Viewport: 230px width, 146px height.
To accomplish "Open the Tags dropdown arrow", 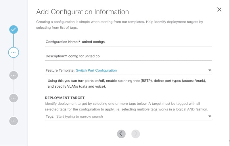I will click(x=210, y=116).
